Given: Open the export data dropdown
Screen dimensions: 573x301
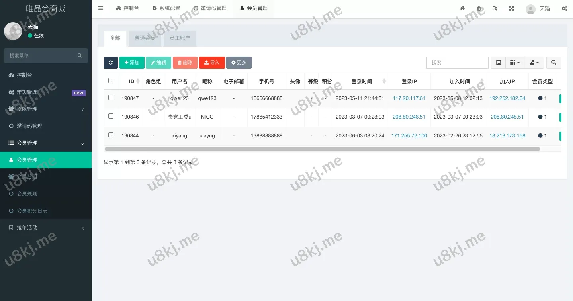Looking at the screenshot, I should point(534,63).
